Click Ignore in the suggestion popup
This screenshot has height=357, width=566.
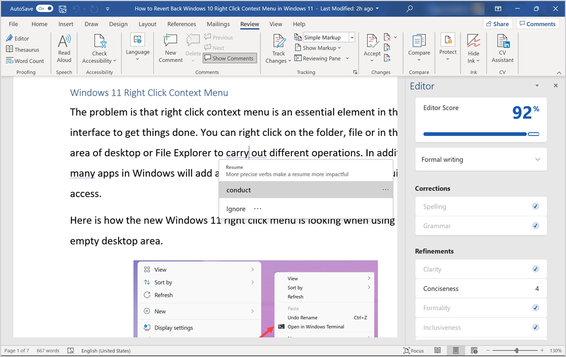coord(235,209)
